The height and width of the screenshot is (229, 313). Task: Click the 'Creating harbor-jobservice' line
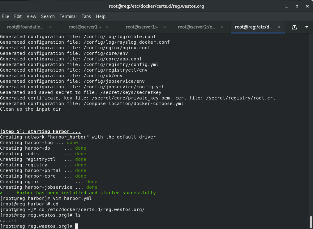tap(49, 187)
